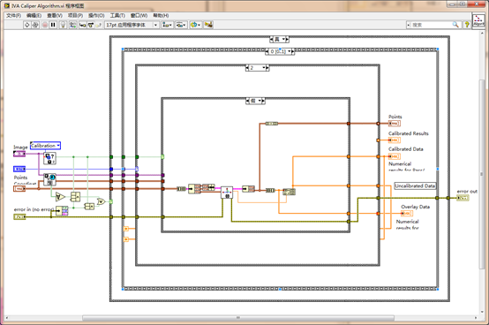Toggle the Pause button in toolbar
The width and height of the screenshot is (489, 325).
tap(53, 25)
